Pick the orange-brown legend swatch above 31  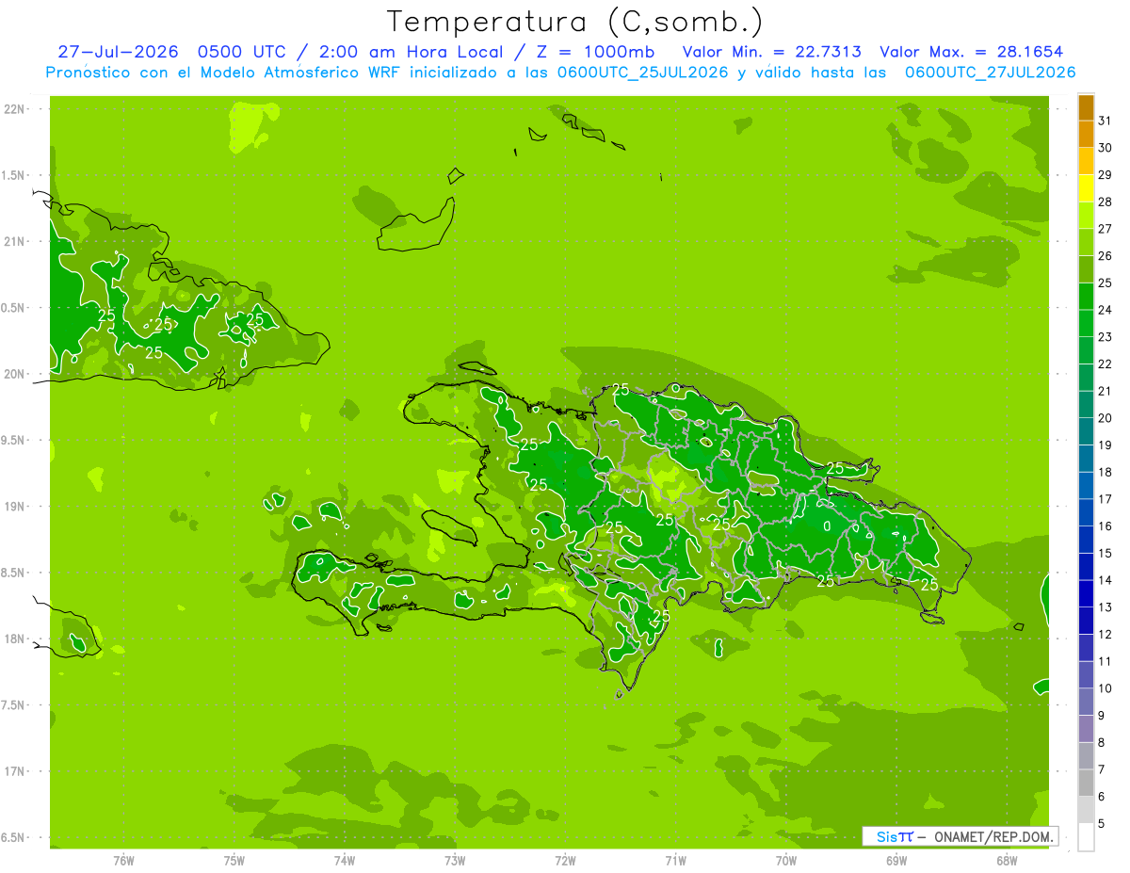1086,107
